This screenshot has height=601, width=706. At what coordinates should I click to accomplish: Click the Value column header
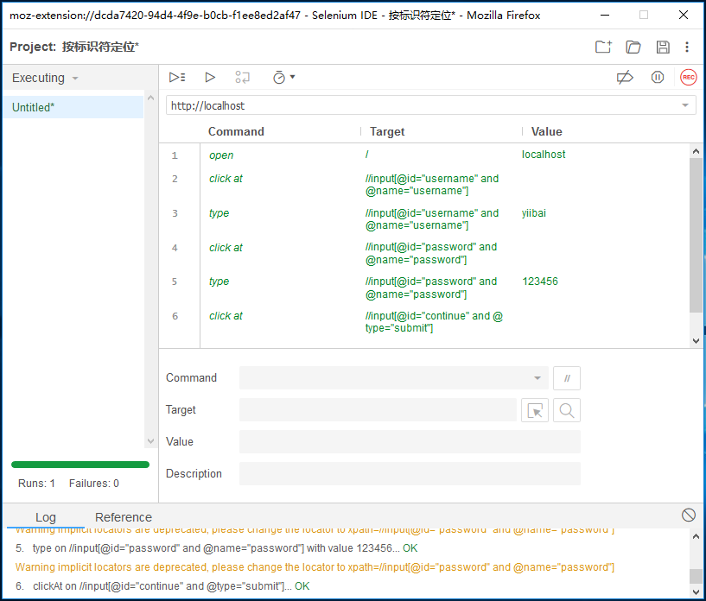point(547,131)
